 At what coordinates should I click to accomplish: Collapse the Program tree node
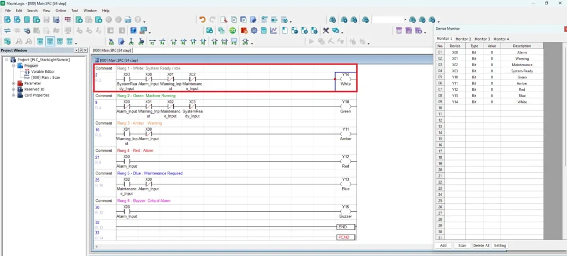pos(14,66)
